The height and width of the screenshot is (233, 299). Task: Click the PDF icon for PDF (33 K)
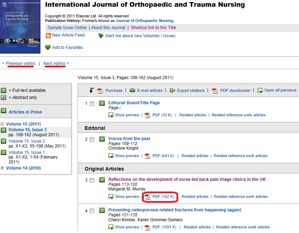click(x=147, y=115)
